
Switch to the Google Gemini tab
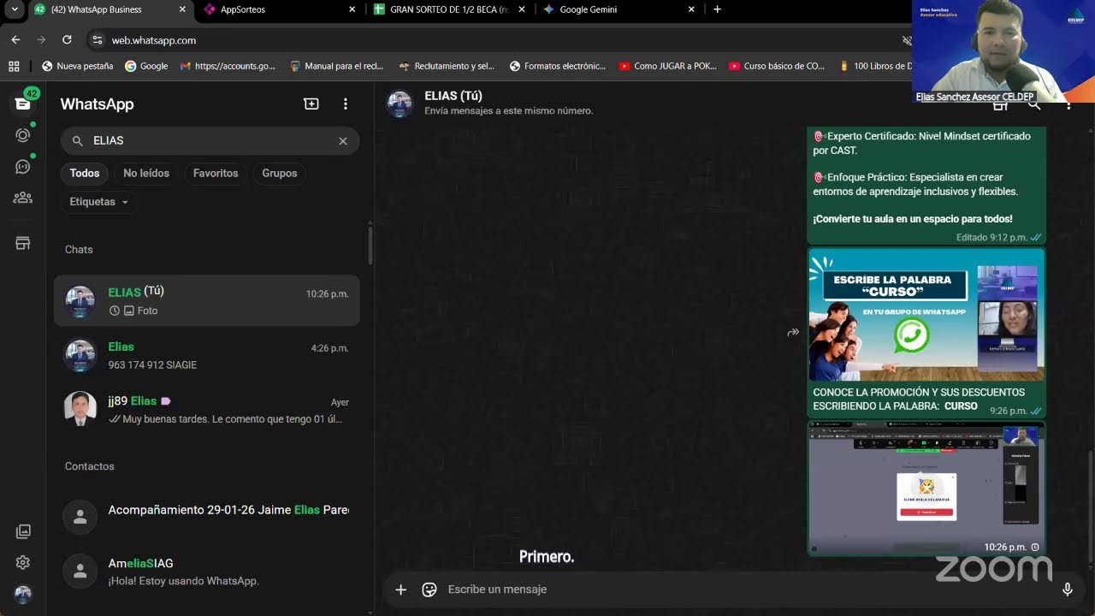620,9
